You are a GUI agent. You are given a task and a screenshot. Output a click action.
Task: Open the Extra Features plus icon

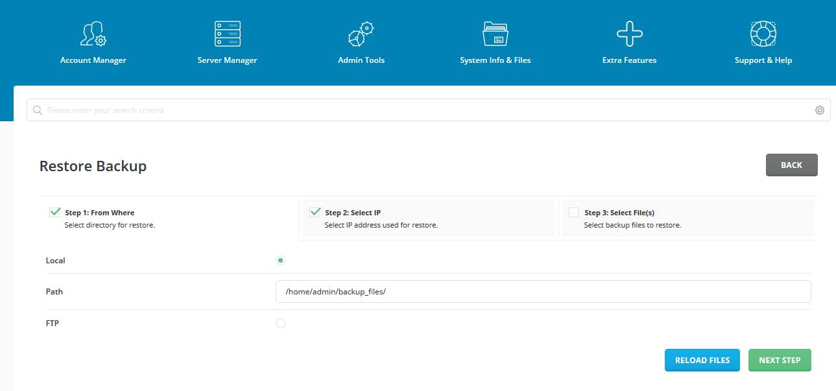click(630, 34)
